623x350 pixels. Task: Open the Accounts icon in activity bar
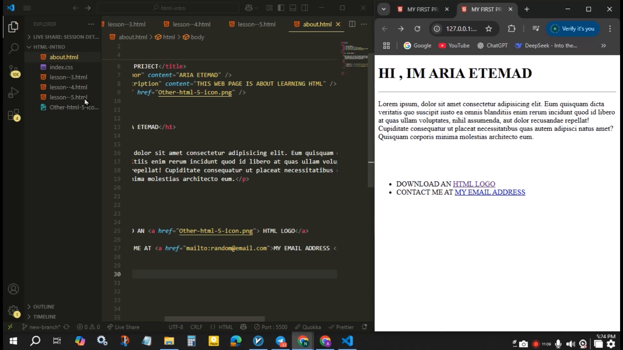(13, 289)
